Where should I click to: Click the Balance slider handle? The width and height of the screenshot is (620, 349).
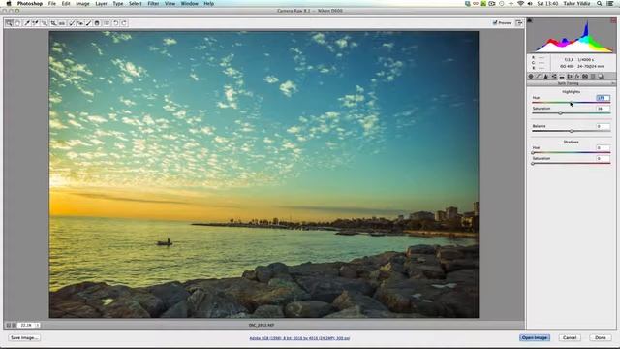tap(572, 131)
